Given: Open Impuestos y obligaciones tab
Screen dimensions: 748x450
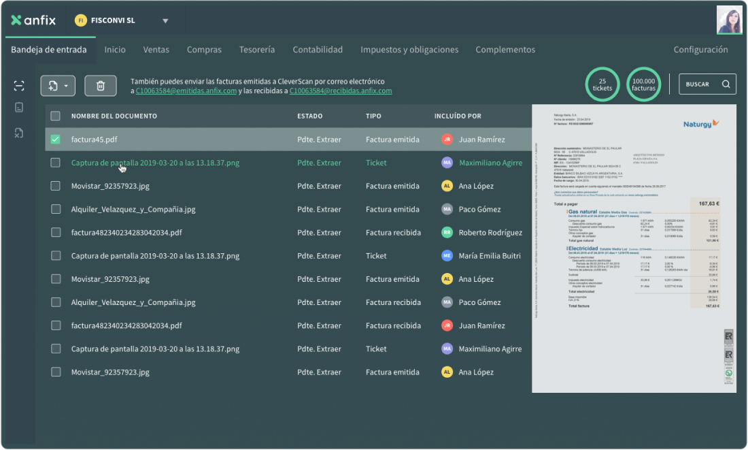Looking at the screenshot, I should tap(409, 50).
